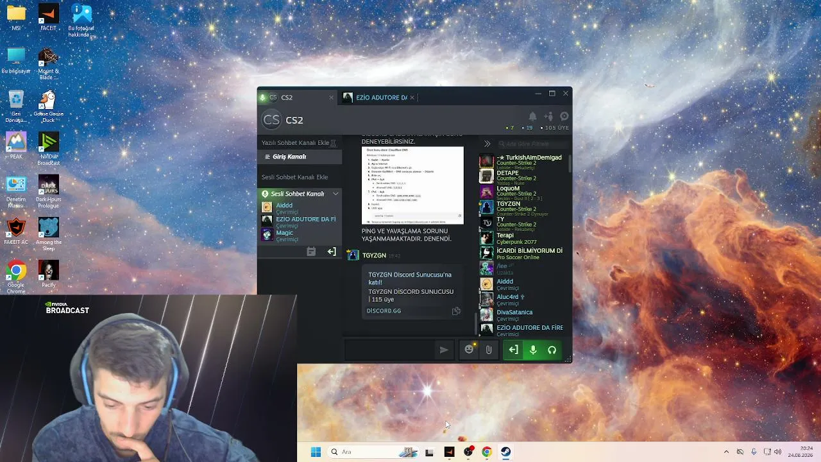The width and height of the screenshot is (821, 462).
Task: Click the leave voice icon under channel list
Action: 332,252
